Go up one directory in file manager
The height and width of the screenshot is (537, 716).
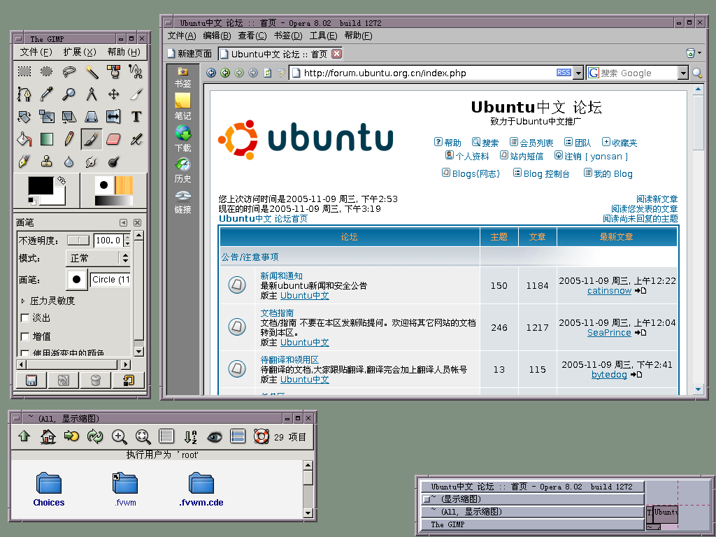coord(24,436)
